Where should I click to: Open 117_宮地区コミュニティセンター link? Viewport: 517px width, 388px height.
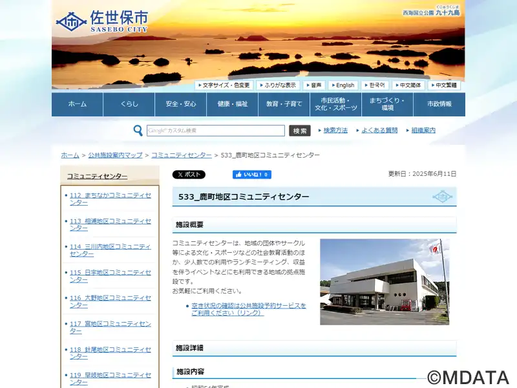[111, 327]
